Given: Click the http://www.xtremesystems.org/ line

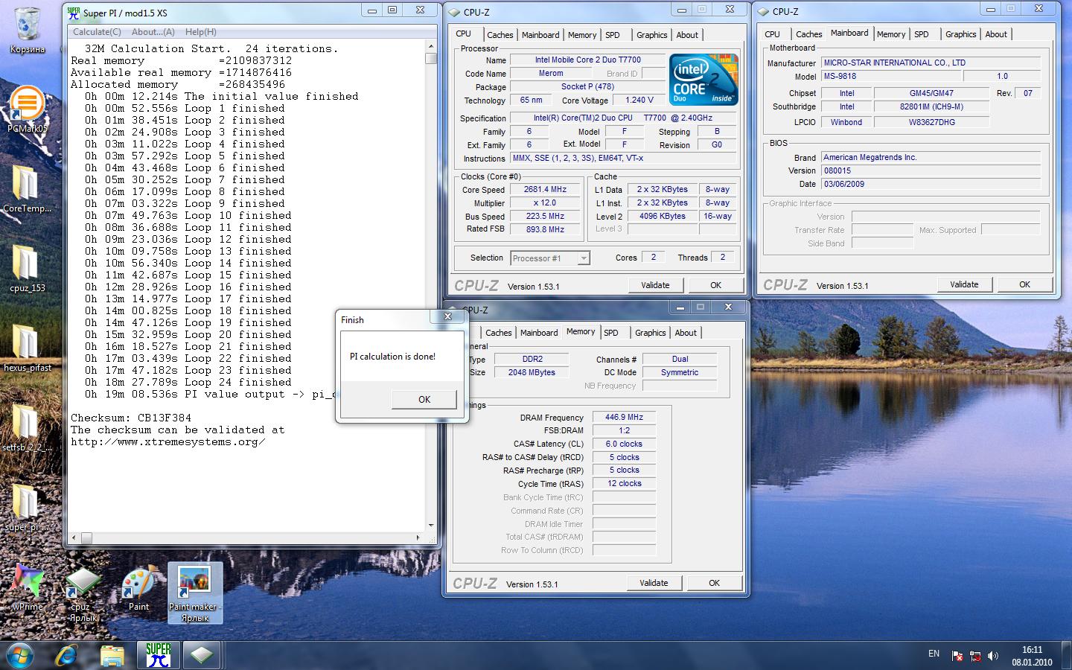Looking at the screenshot, I should click(168, 441).
